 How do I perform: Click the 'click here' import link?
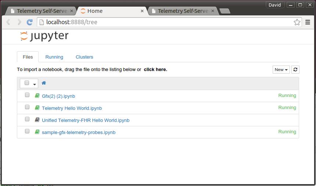[155, 70]
